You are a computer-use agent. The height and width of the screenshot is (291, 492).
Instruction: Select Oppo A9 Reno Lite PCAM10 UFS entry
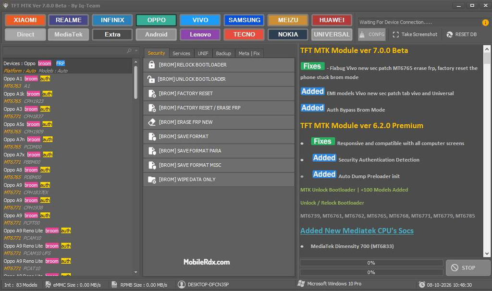coord(67,250)
